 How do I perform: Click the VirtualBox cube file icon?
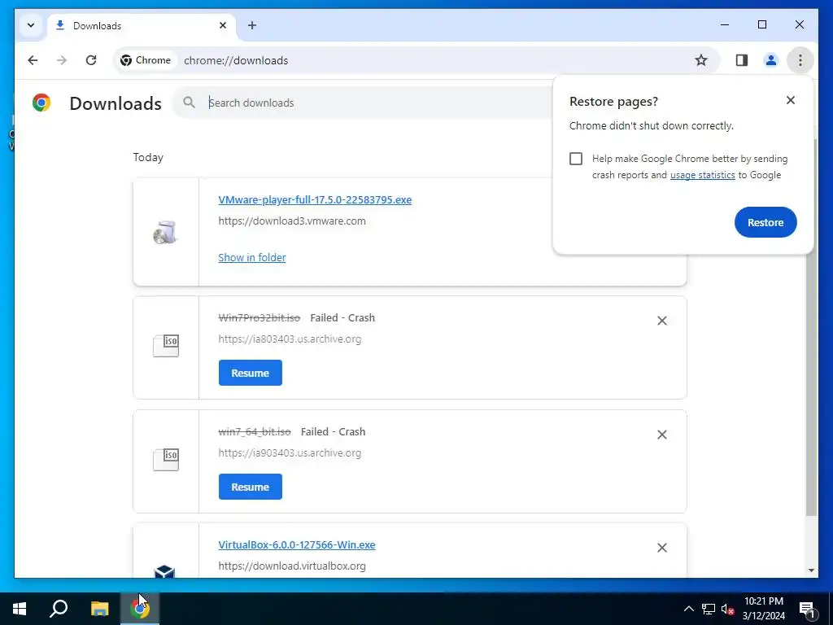tap(164, 571)
